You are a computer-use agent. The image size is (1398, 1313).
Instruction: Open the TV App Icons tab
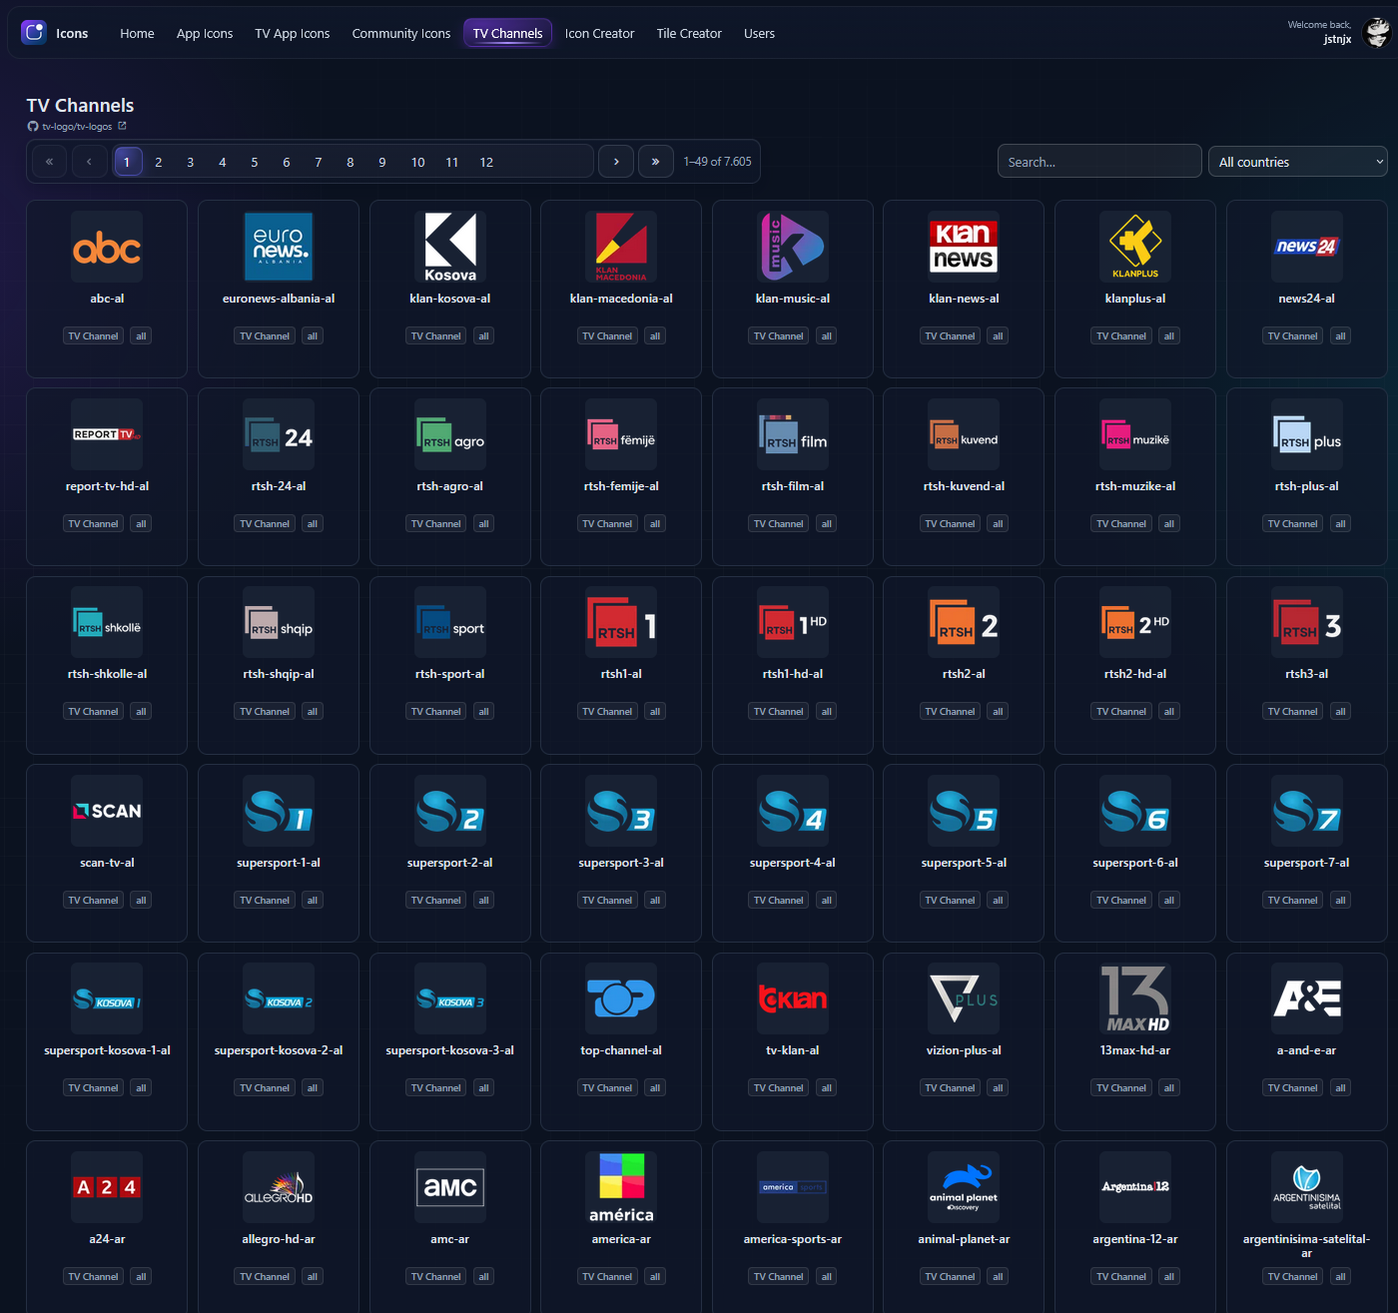[293, 33]
